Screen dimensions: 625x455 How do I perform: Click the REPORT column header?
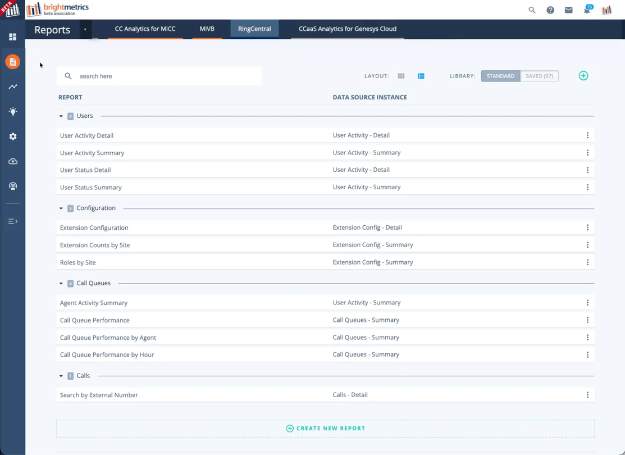70,97
